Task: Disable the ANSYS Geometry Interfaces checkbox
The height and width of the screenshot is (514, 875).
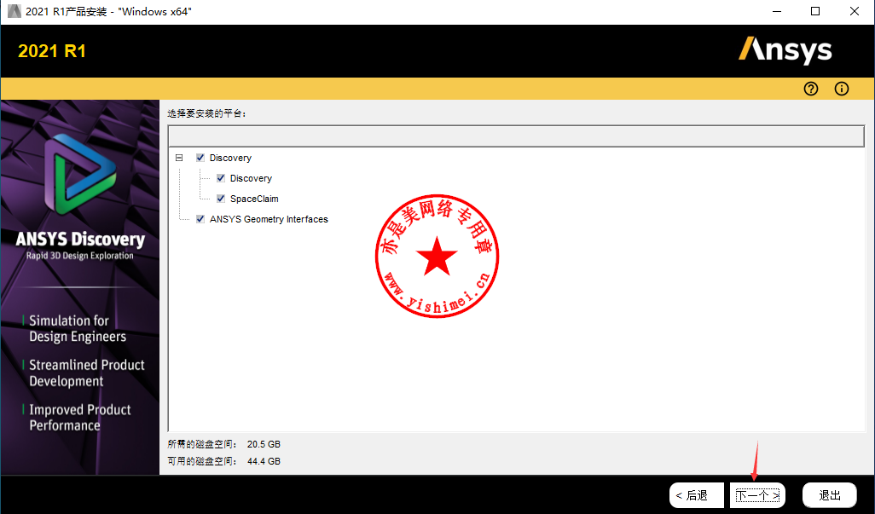Action: [x=200, y=219]
